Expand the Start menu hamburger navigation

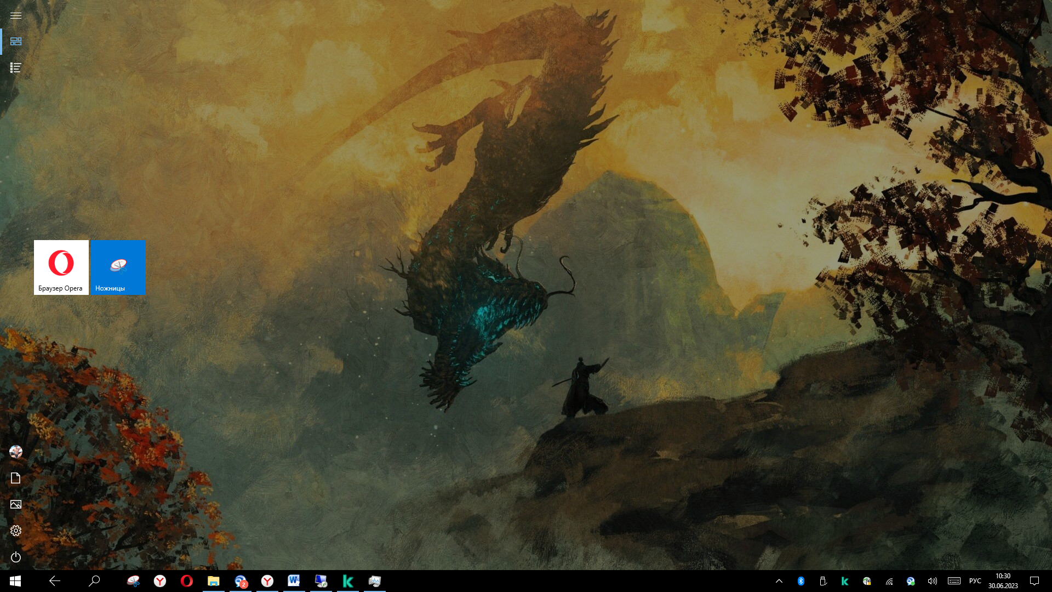coord(16,15)
